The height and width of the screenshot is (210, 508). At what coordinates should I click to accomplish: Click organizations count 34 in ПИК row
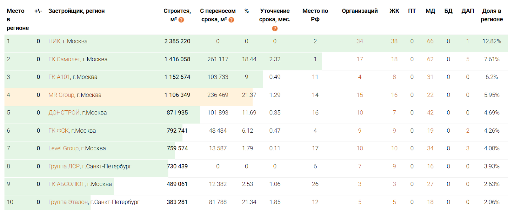360,41
